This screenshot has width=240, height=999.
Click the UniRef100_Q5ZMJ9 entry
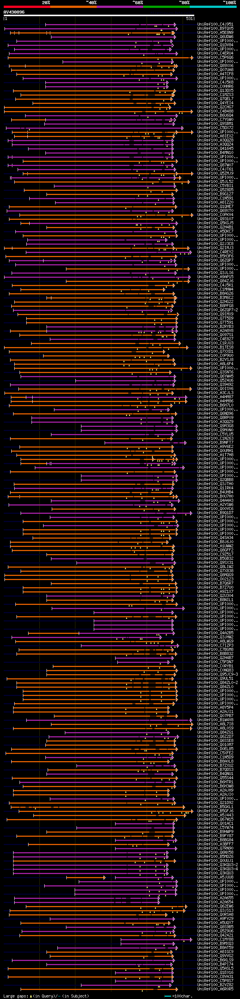point(215,173)
